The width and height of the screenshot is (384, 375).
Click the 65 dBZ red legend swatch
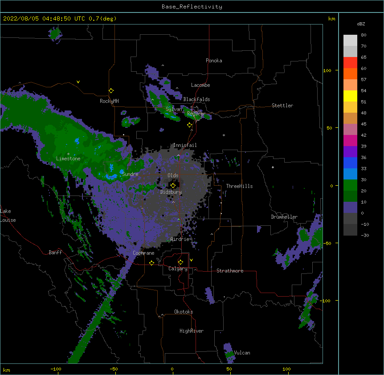click(x=350, y=63)
